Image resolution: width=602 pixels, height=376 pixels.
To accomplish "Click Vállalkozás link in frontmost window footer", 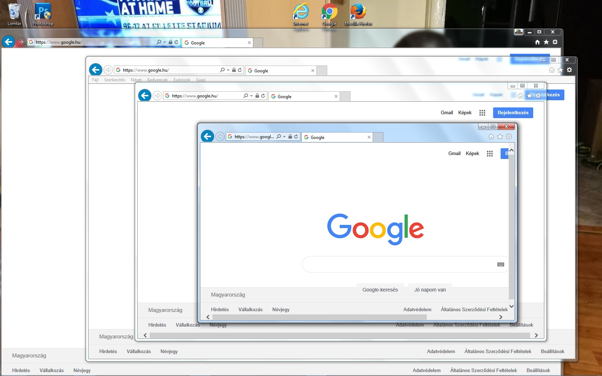I will pos(250,310).
